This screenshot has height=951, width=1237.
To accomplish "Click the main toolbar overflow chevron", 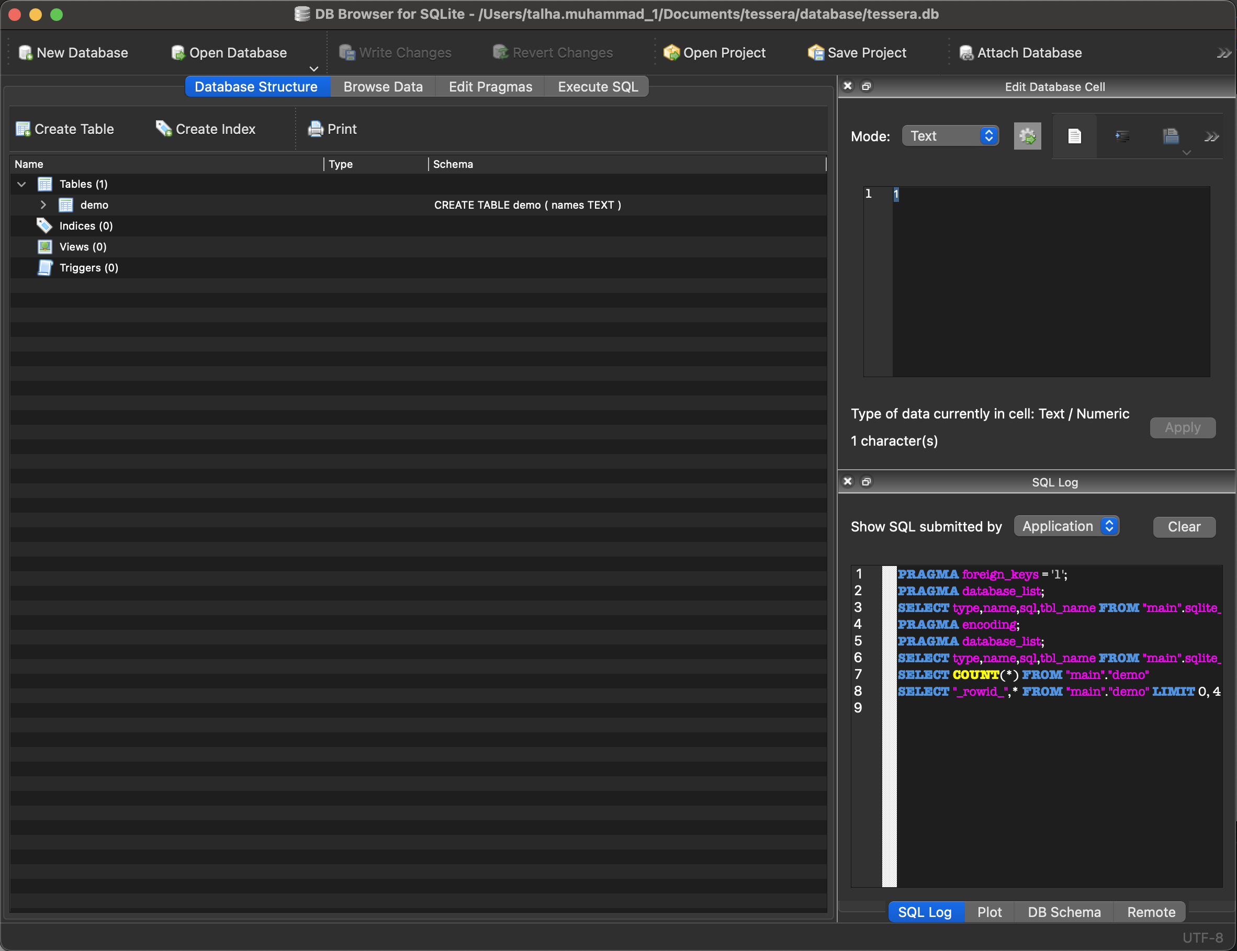I will (x=1223, y=53).
